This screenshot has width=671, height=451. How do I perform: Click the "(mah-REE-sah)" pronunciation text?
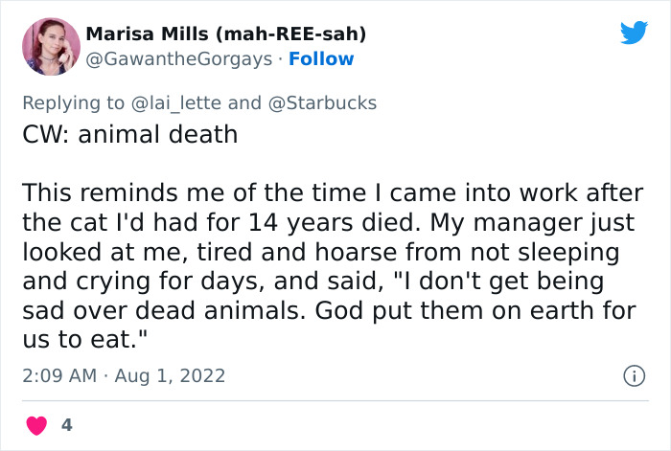(292, 34)
